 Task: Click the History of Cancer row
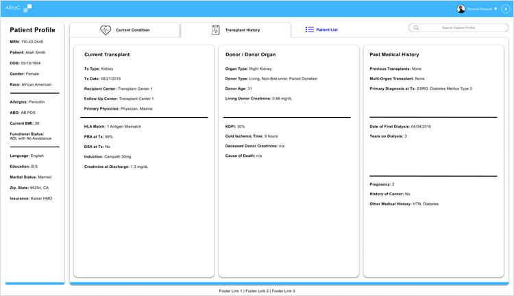point(390,194)
